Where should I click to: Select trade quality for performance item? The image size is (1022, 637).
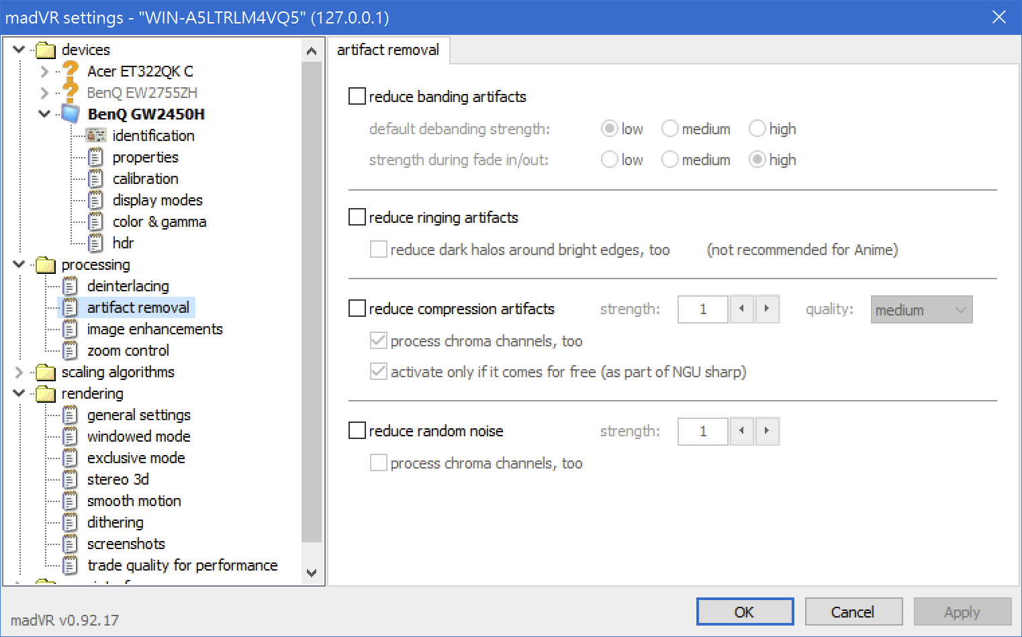[182, 565]
